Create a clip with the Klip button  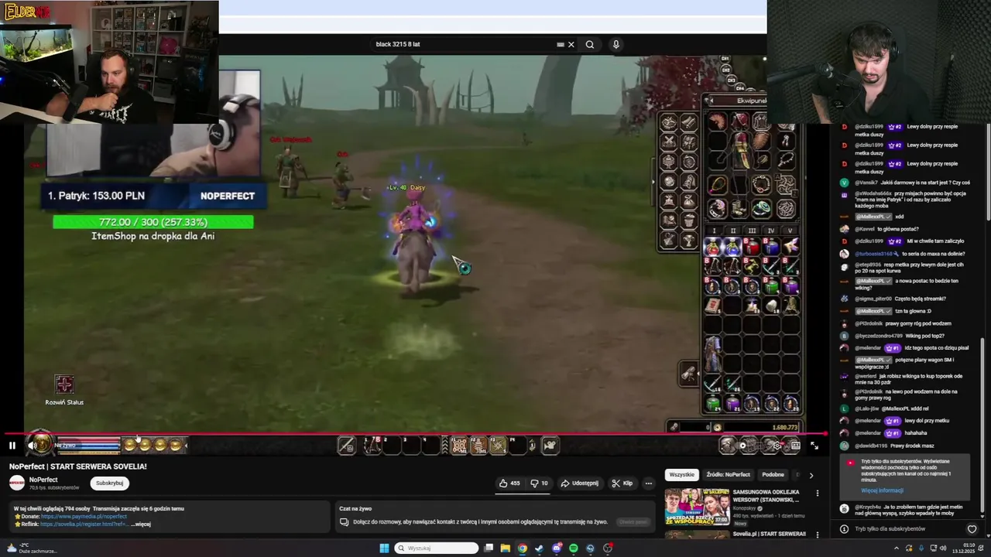point(622,483)
